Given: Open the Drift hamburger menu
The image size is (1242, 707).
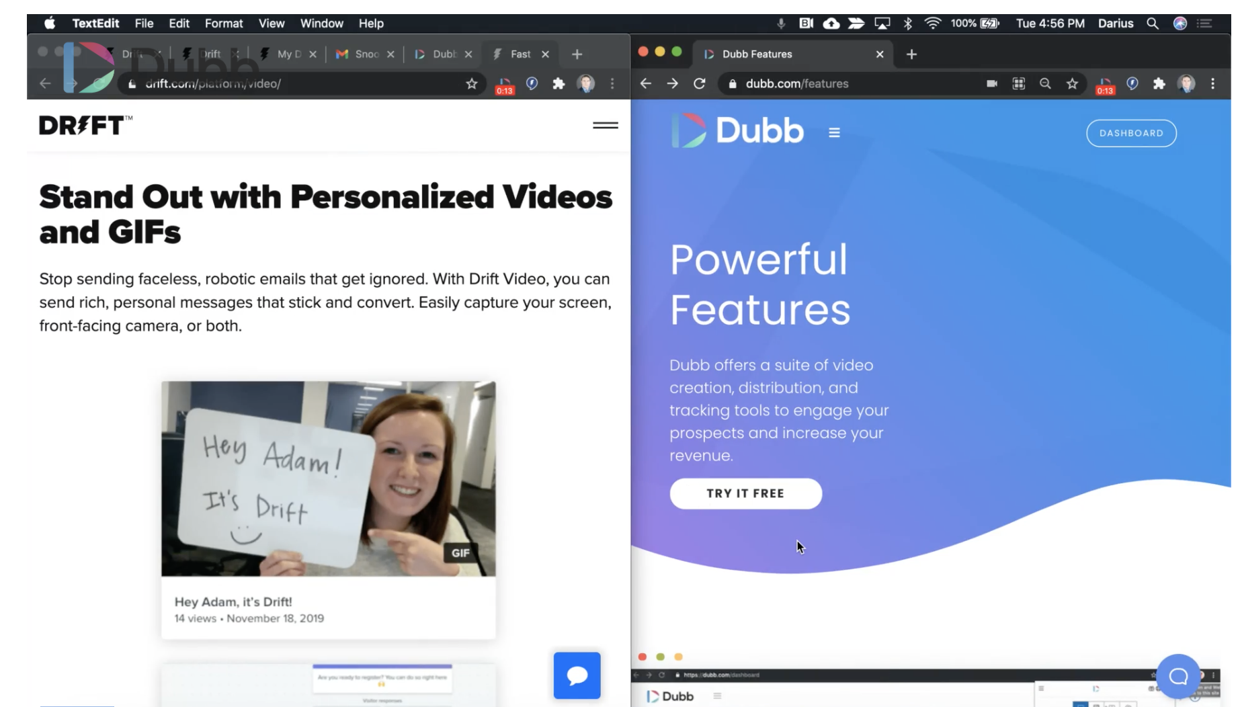Looking at the screenshot, I should (x=605, y=125).
